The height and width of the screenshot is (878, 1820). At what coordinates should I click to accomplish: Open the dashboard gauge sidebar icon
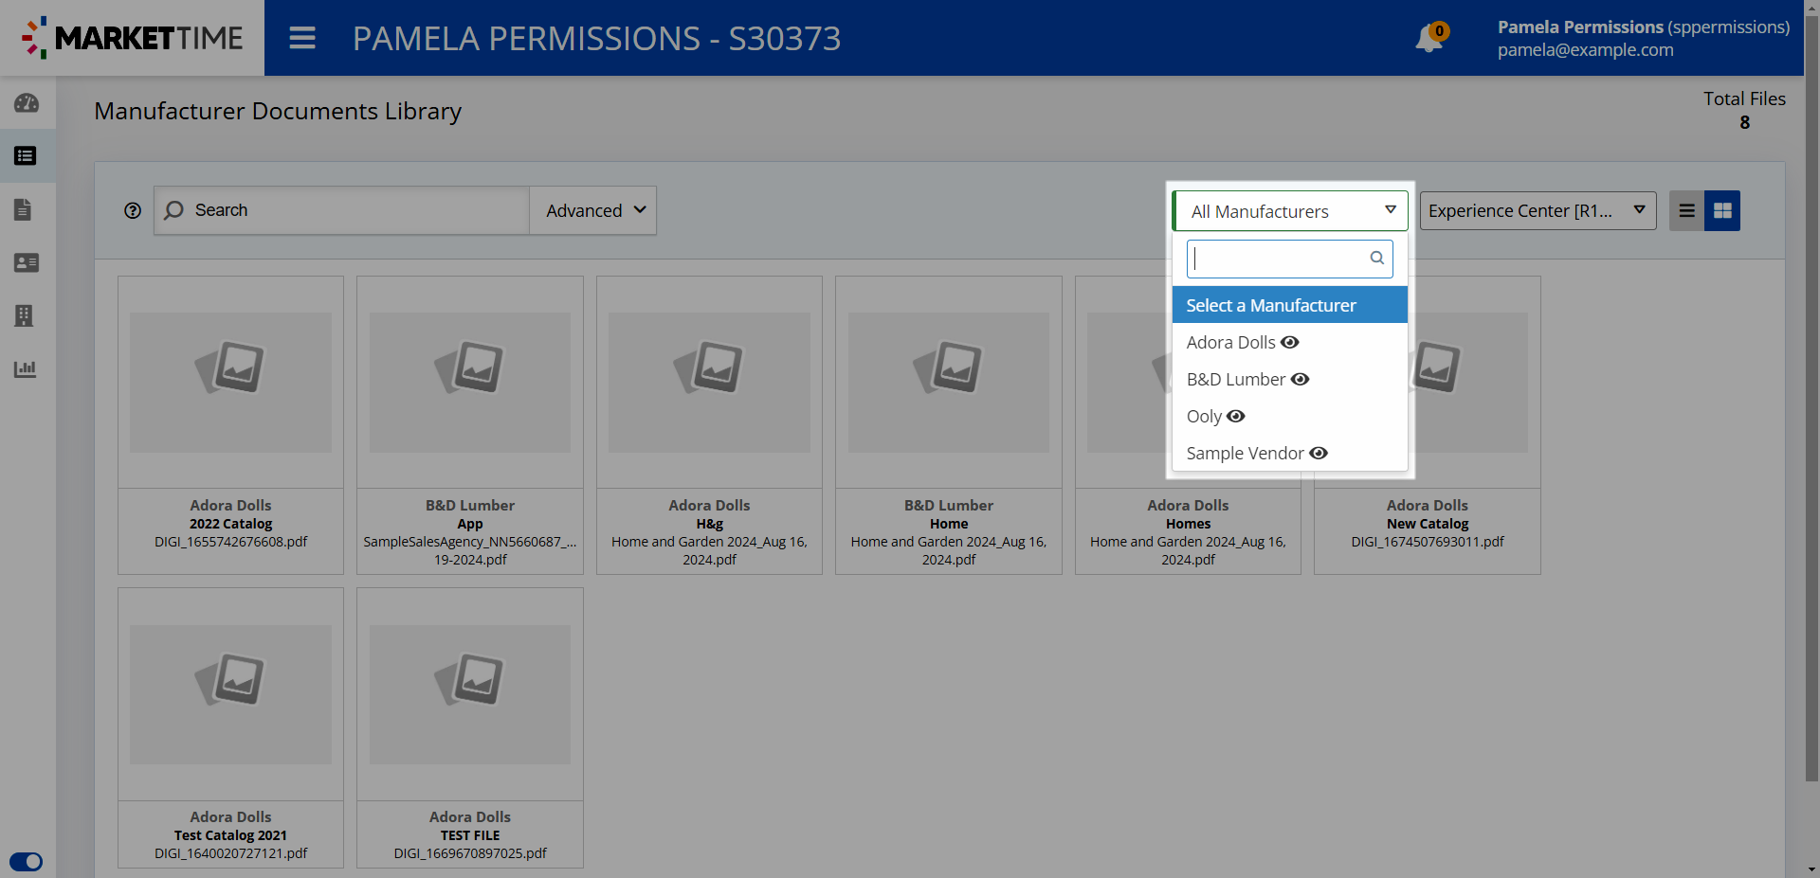coord(27,103)
